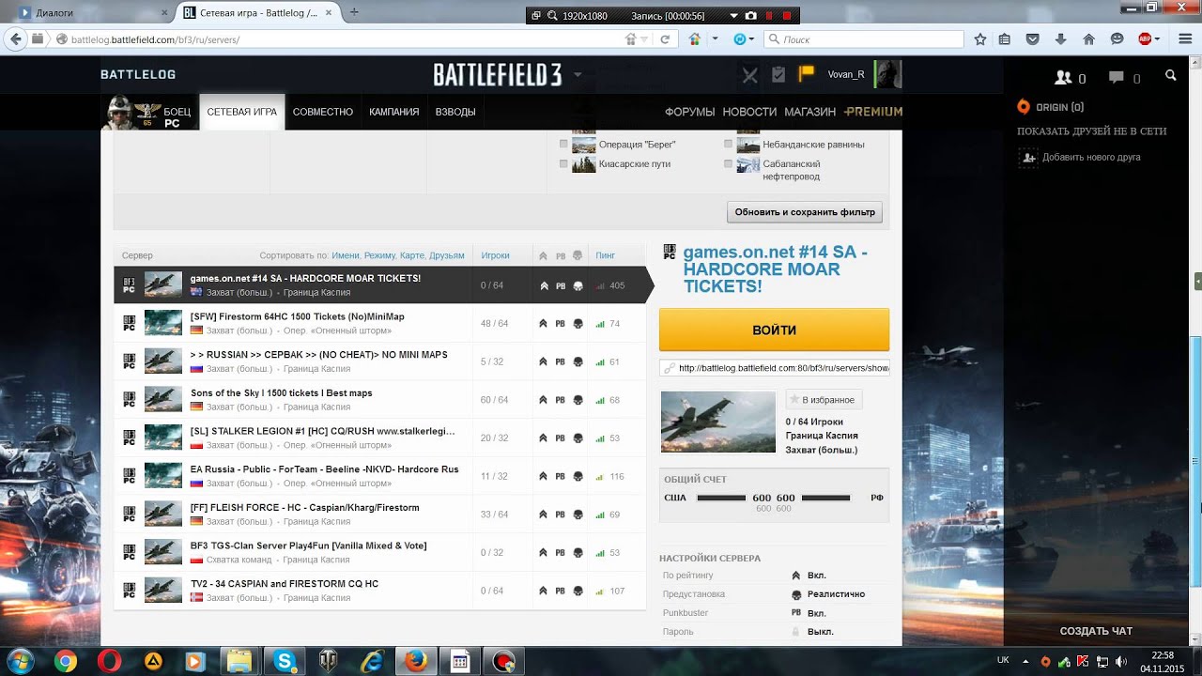Screen dimensions: 1202x676
Task: Click Обновить и сохранить фильтр button
Action: pos(805,212)
